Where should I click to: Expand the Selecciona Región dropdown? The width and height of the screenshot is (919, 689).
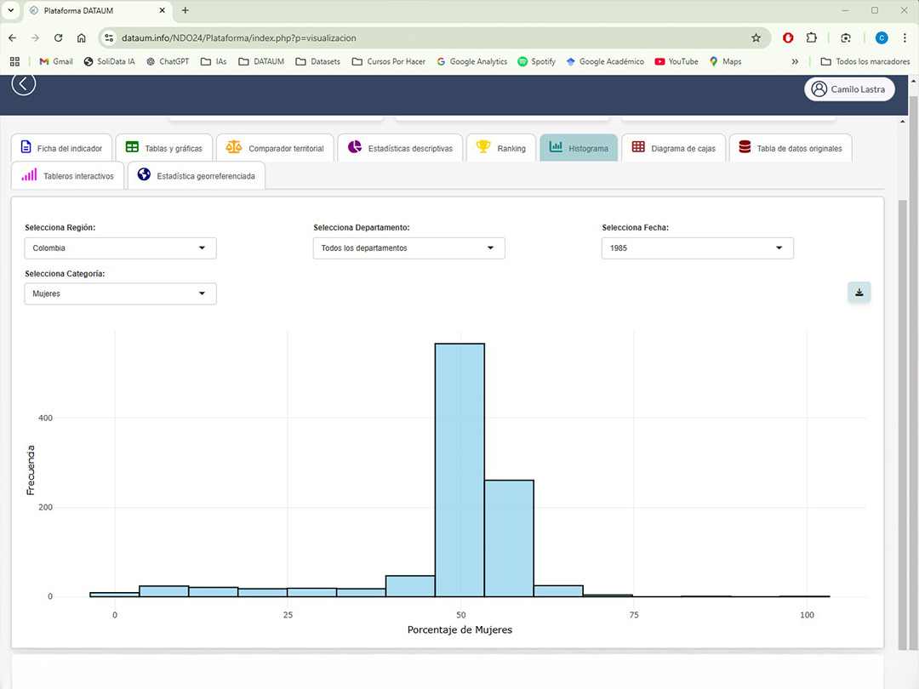click(120, 248)
